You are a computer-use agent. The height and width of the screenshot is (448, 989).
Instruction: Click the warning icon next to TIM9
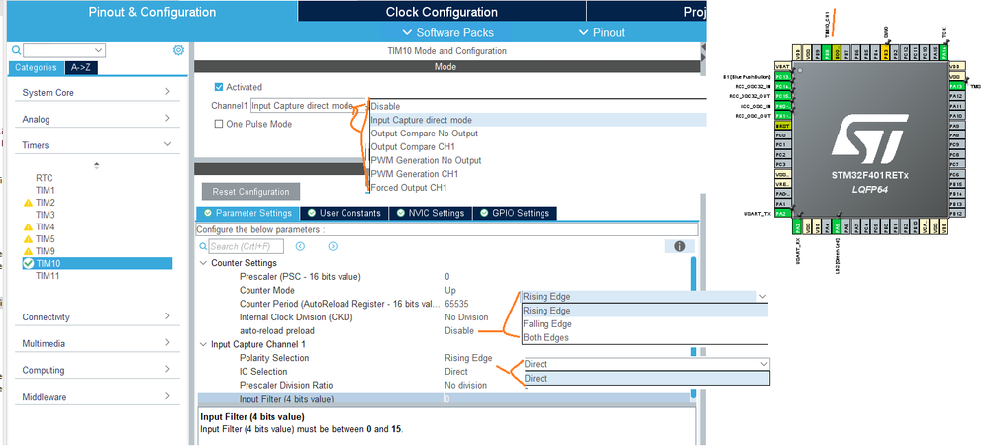(x=28, y=251)
